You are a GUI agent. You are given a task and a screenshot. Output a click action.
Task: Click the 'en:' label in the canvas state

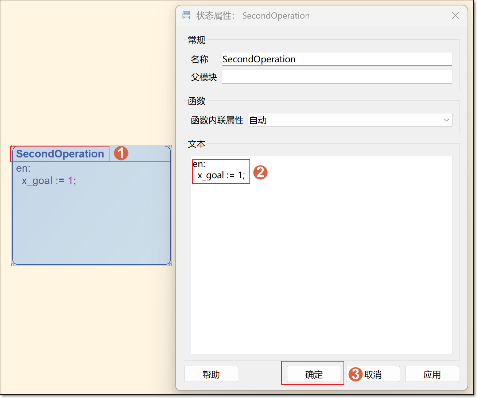tap(23, 168)
